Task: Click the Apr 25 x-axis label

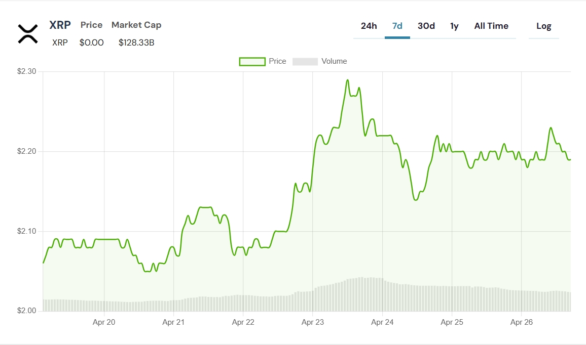Action: tap(452, 322)
